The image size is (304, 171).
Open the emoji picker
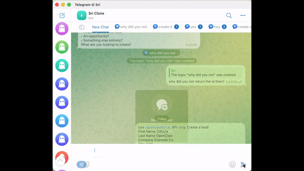pos(232,165)
